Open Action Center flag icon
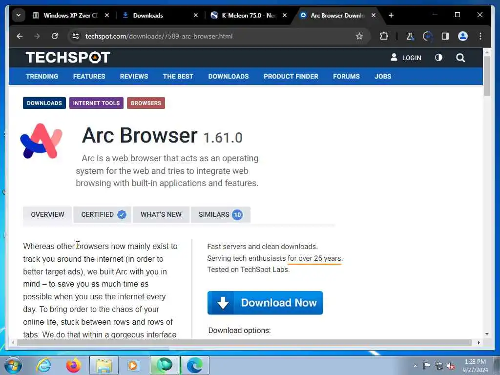Viewport: 500px width, 375px height. tap(427, 366)
